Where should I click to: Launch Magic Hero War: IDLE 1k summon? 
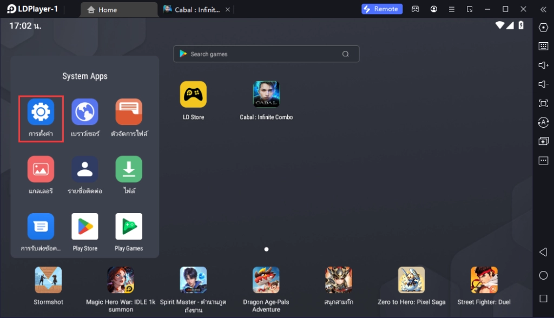(121, 280)
